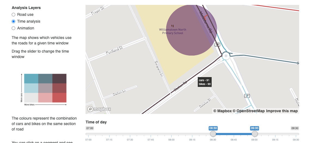310x143 pixels.
Task: Click the dark maroon top-right legend swatch
Action: [x=59, y=78]
